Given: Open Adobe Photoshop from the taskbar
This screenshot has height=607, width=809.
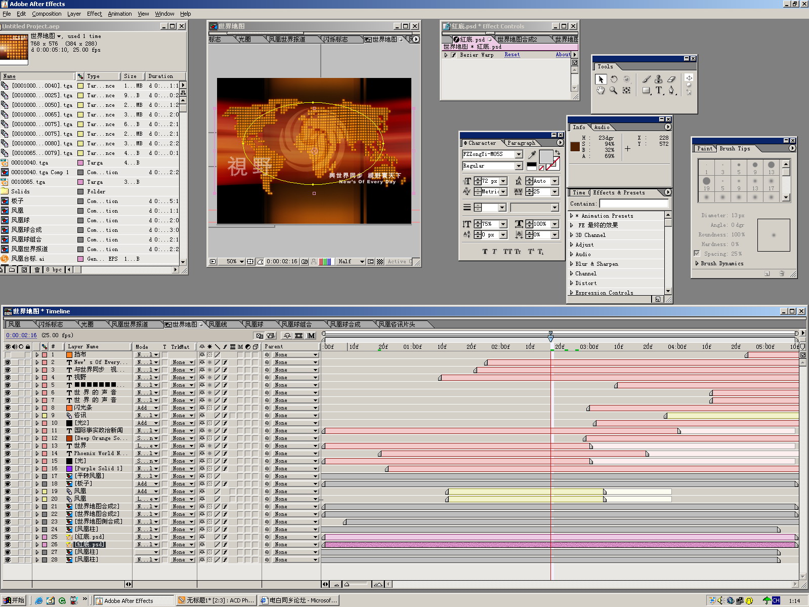Looking at the screenshot, I should (x=216, y=600).
